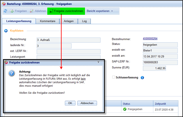183x117 pixels.
Task: Select the Log tab
Action: tap(84, 21)
